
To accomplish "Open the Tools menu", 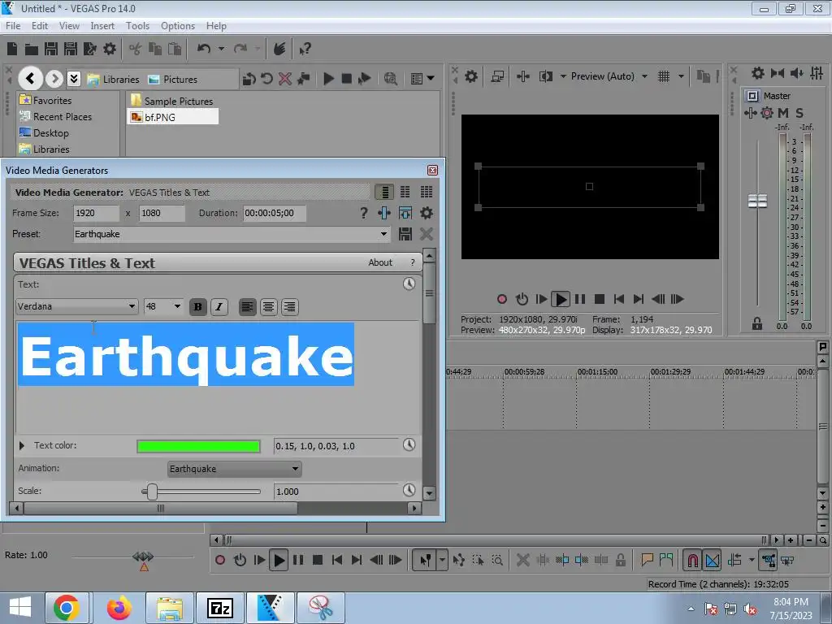I will [137, 25].
